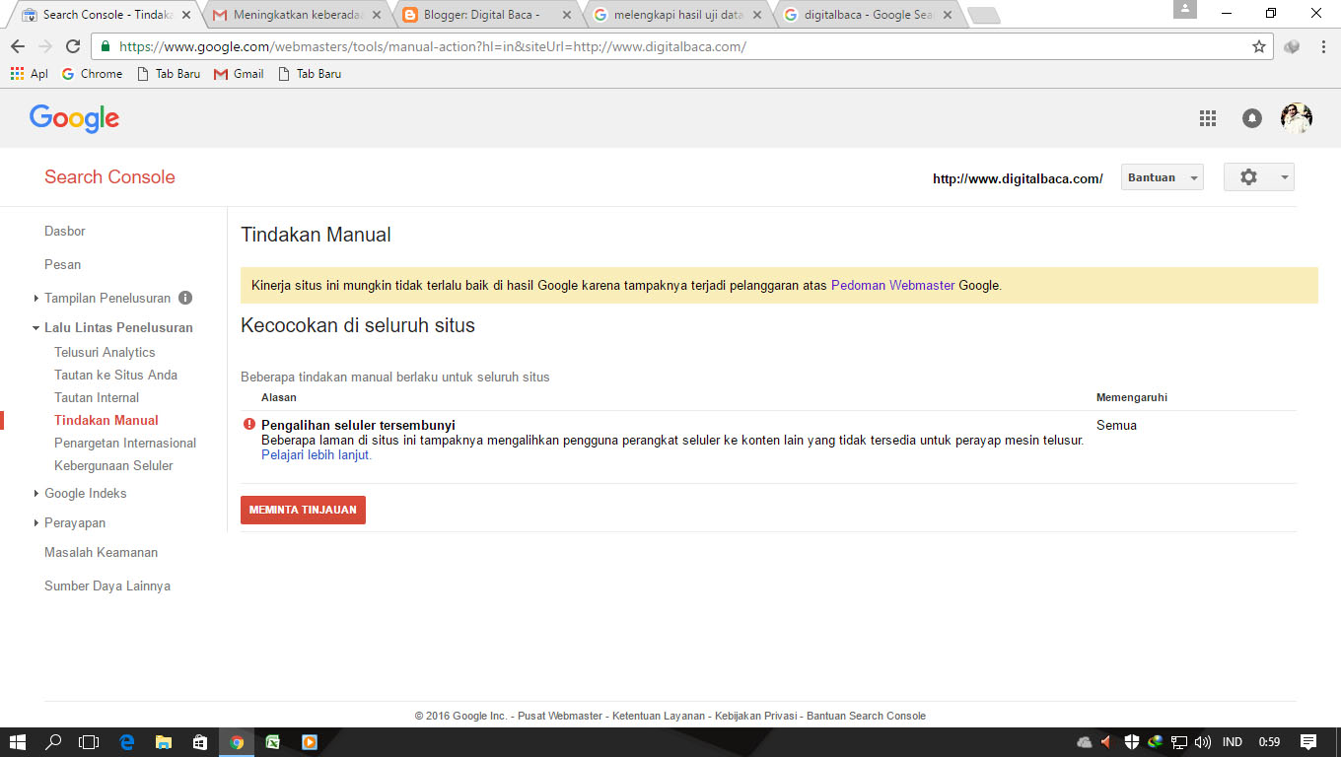Open Pesan in the sidebar
1341x757 pixels.
tap(63, 264)
